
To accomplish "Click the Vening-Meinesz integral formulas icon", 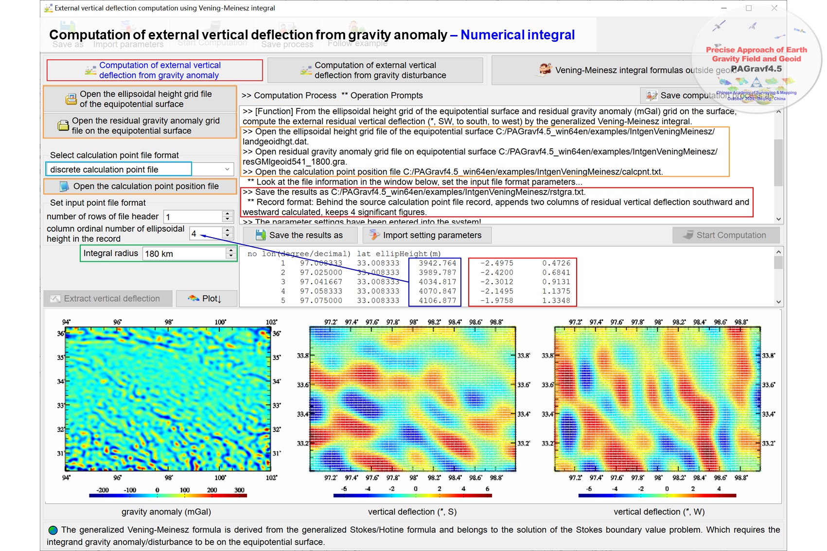I will click(545, 70).
